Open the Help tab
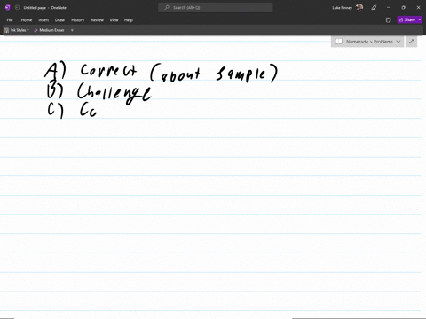The image size is (426, 319). [129, 20]
